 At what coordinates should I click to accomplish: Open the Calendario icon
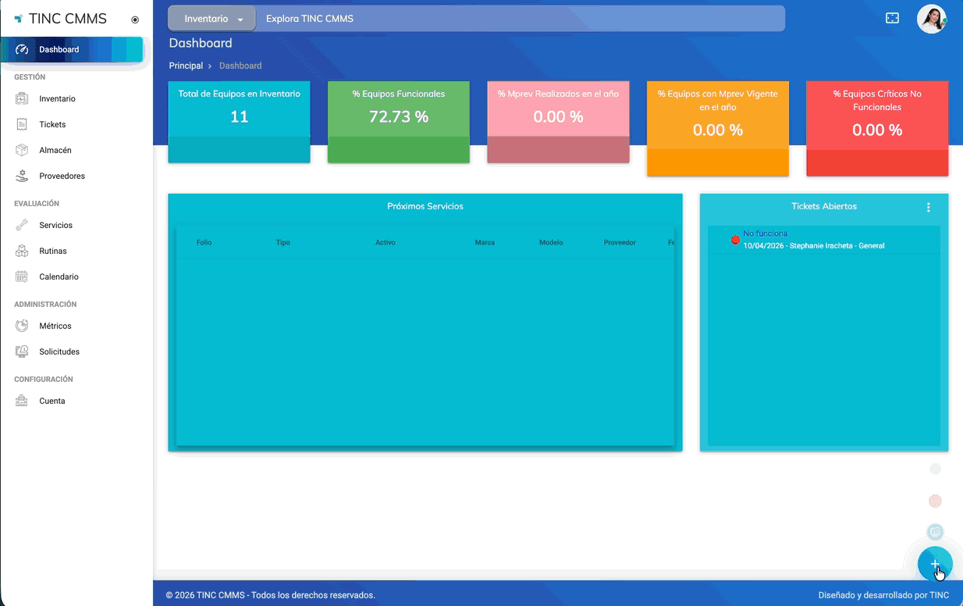22,277
